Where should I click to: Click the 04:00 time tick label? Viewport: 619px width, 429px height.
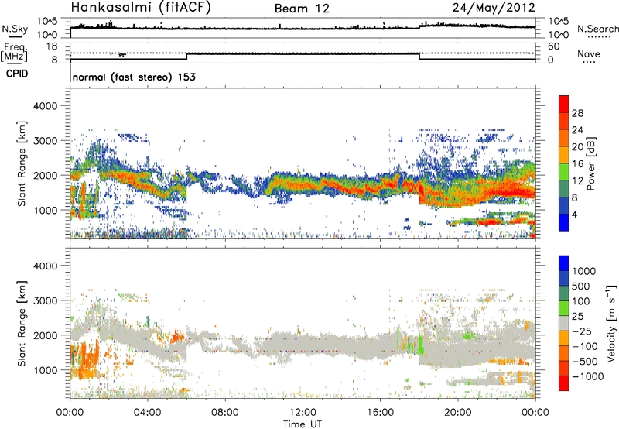[148, 413]
